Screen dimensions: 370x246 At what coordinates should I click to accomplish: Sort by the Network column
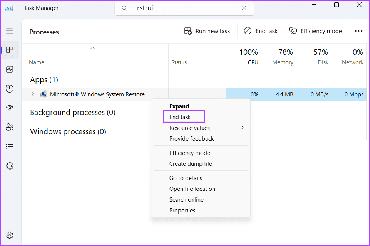coord(349,56)
